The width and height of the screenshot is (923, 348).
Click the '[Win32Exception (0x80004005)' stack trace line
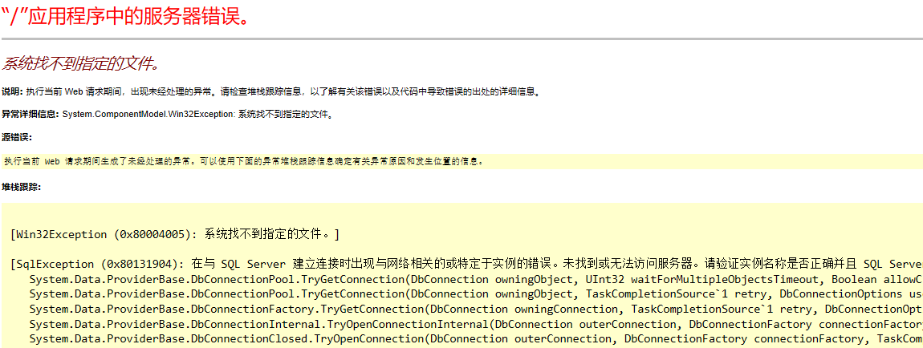(x=175, y=235)
